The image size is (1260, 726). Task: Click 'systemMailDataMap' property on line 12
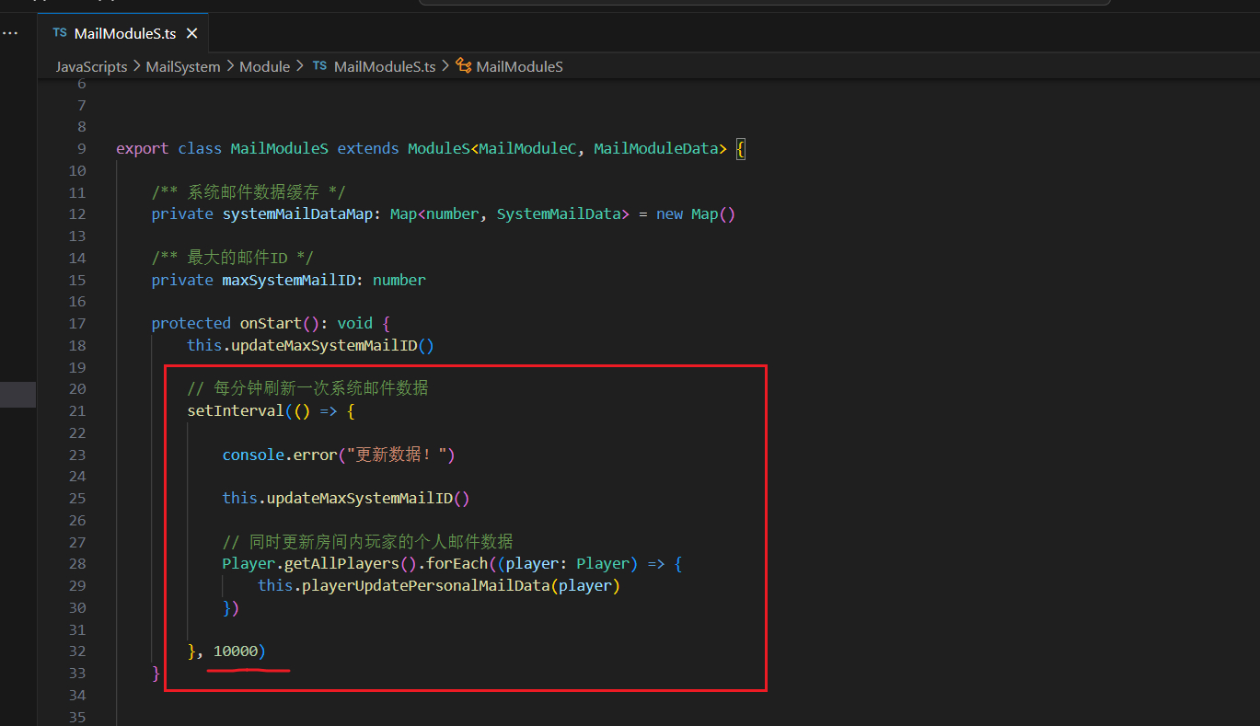pos(298,214)
